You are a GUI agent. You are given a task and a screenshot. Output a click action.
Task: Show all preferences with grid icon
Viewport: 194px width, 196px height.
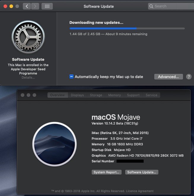[x=47, y=6]
